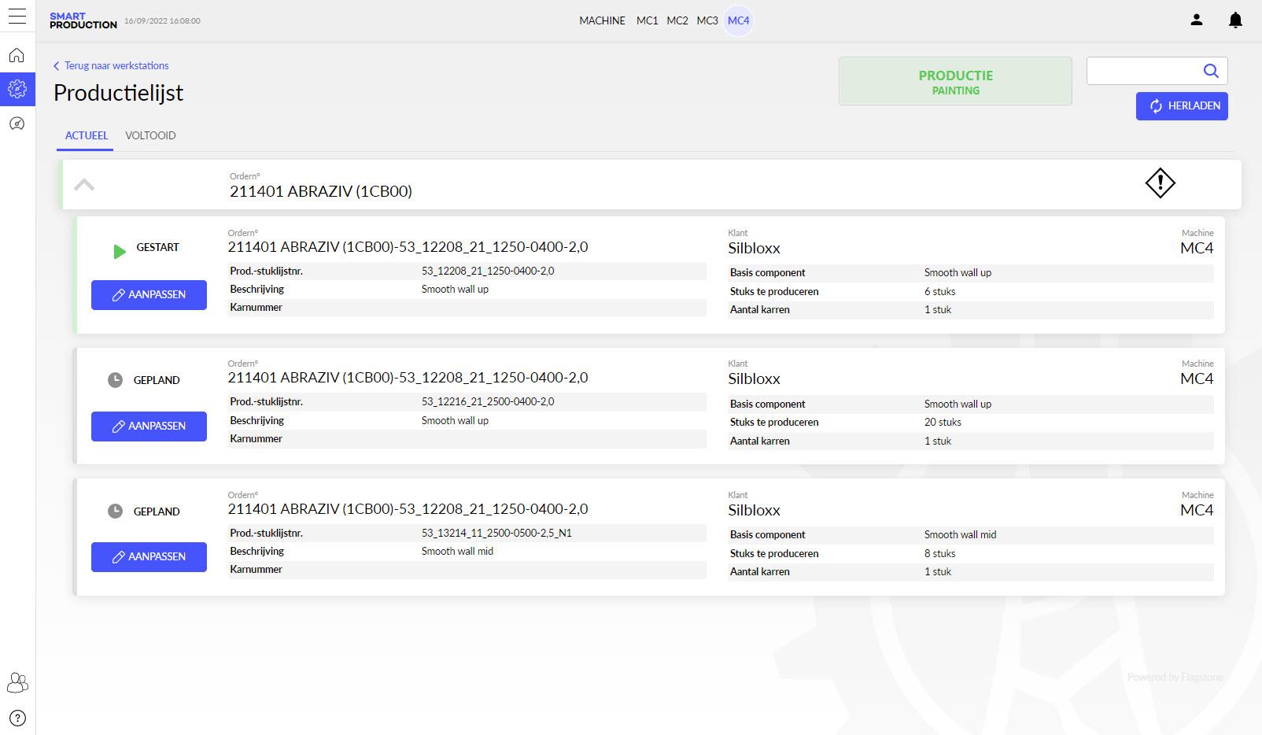Switch to MC3 machine tab
Screen dimensions: 1262x735
tap(707, 20)
